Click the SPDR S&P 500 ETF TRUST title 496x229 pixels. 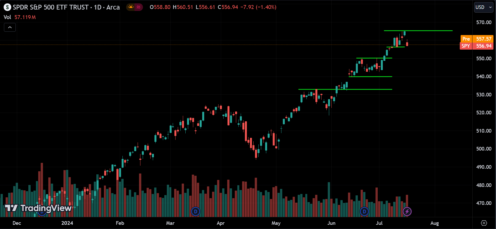click(x=51, y=7)
